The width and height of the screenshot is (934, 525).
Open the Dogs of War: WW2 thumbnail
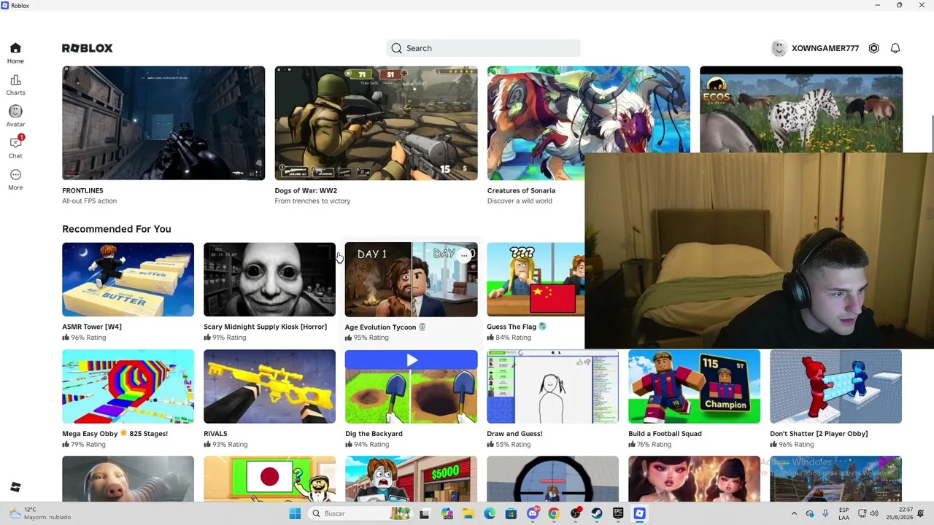(x=376, y=123)
